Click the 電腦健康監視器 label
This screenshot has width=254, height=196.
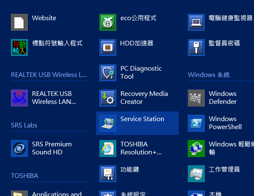[231, 18]
